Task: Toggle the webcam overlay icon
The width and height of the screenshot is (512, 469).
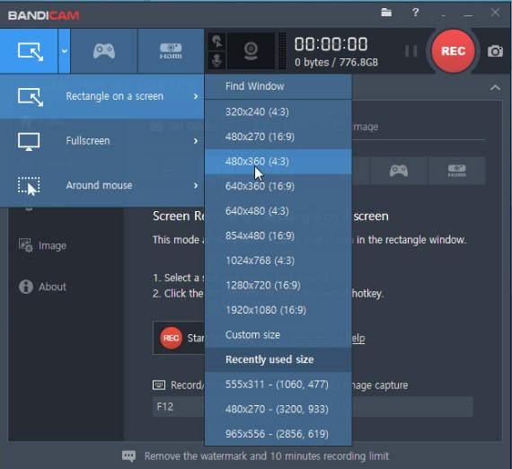Action: point(251,51)
